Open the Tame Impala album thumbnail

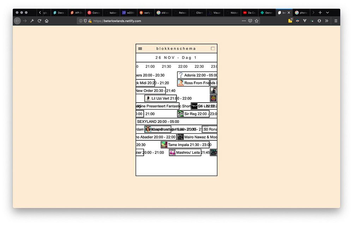tap(164, 145)
